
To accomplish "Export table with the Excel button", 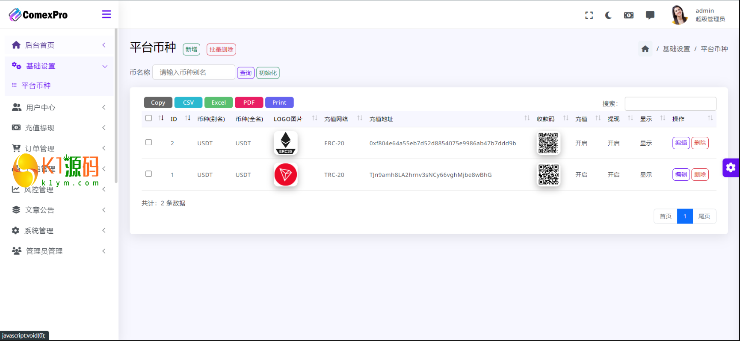I will pyautogui.click(x=219, y=103).
